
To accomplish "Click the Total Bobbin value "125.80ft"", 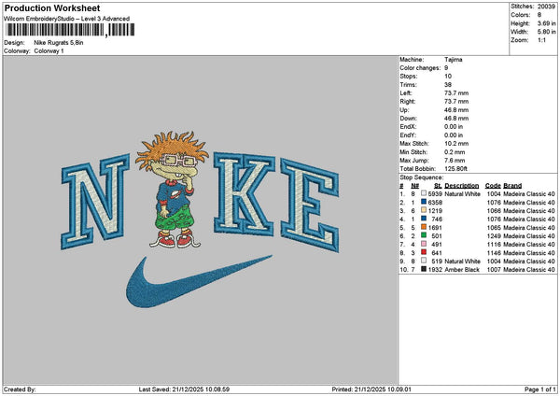I will pos(455,169).
